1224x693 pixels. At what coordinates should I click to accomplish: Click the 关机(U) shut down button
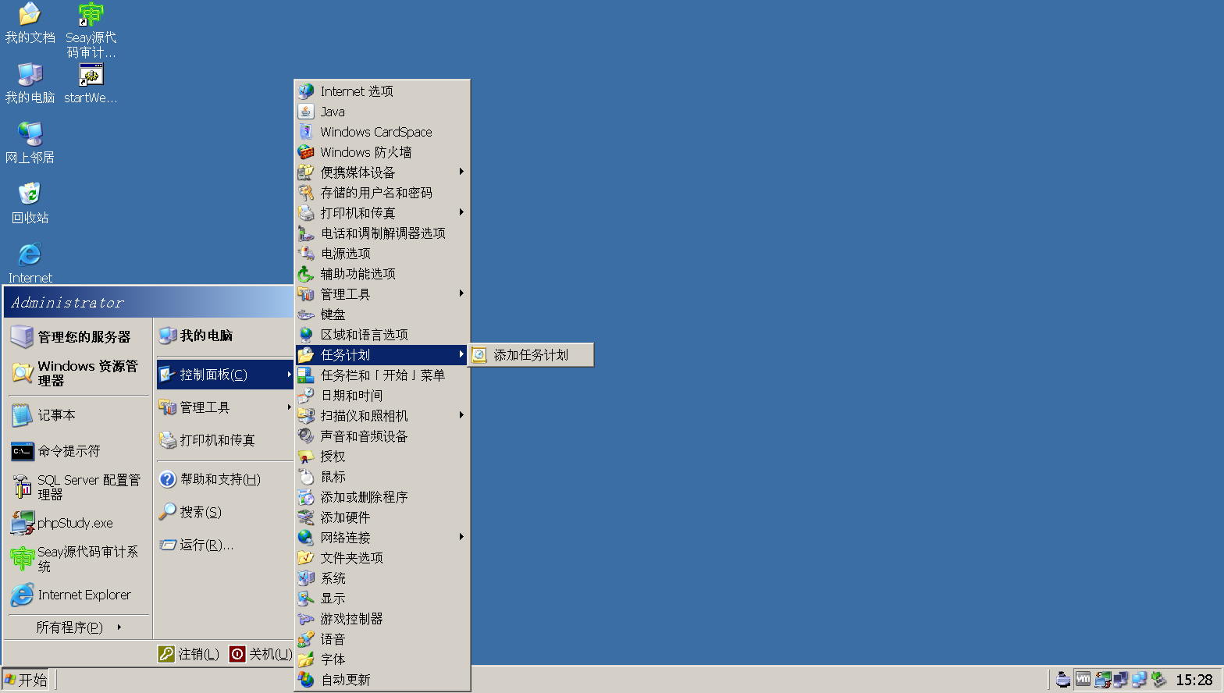(261, 654)
